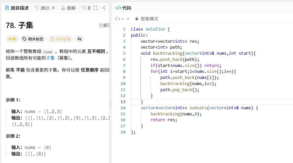Click the problem title 78. 子集
Screen dimensions: 293x163
click(x=19, y=25)
